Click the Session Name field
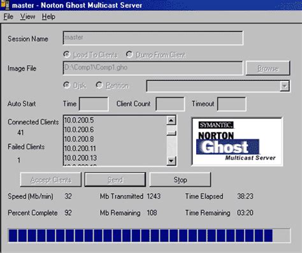 (153, 38)
